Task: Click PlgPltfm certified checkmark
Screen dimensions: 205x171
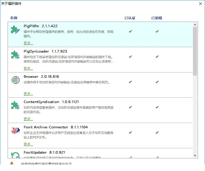Action: (130, 31)
